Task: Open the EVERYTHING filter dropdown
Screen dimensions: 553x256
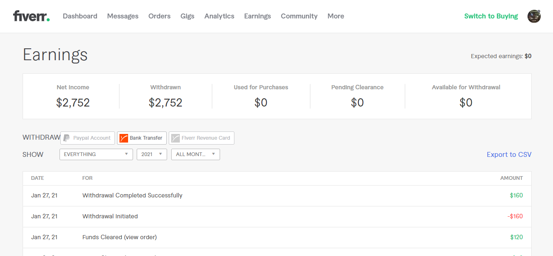Action: (96, 154)
